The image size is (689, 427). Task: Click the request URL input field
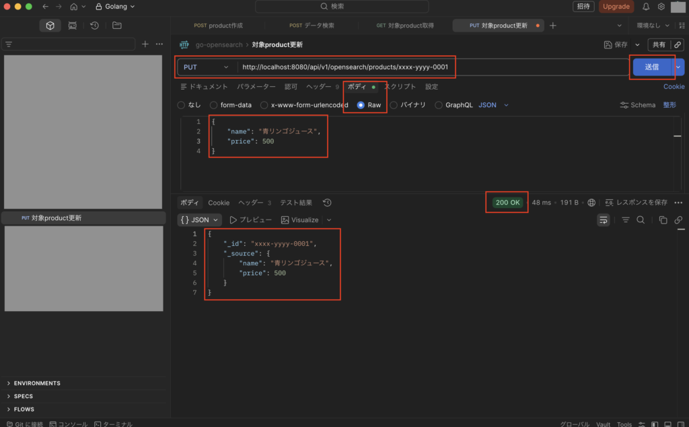tap(431, 67)
